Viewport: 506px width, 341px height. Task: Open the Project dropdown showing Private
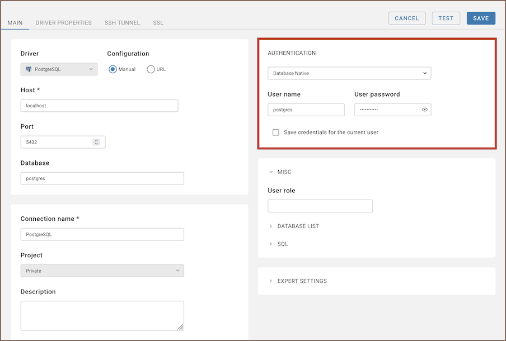click(102, 271)
